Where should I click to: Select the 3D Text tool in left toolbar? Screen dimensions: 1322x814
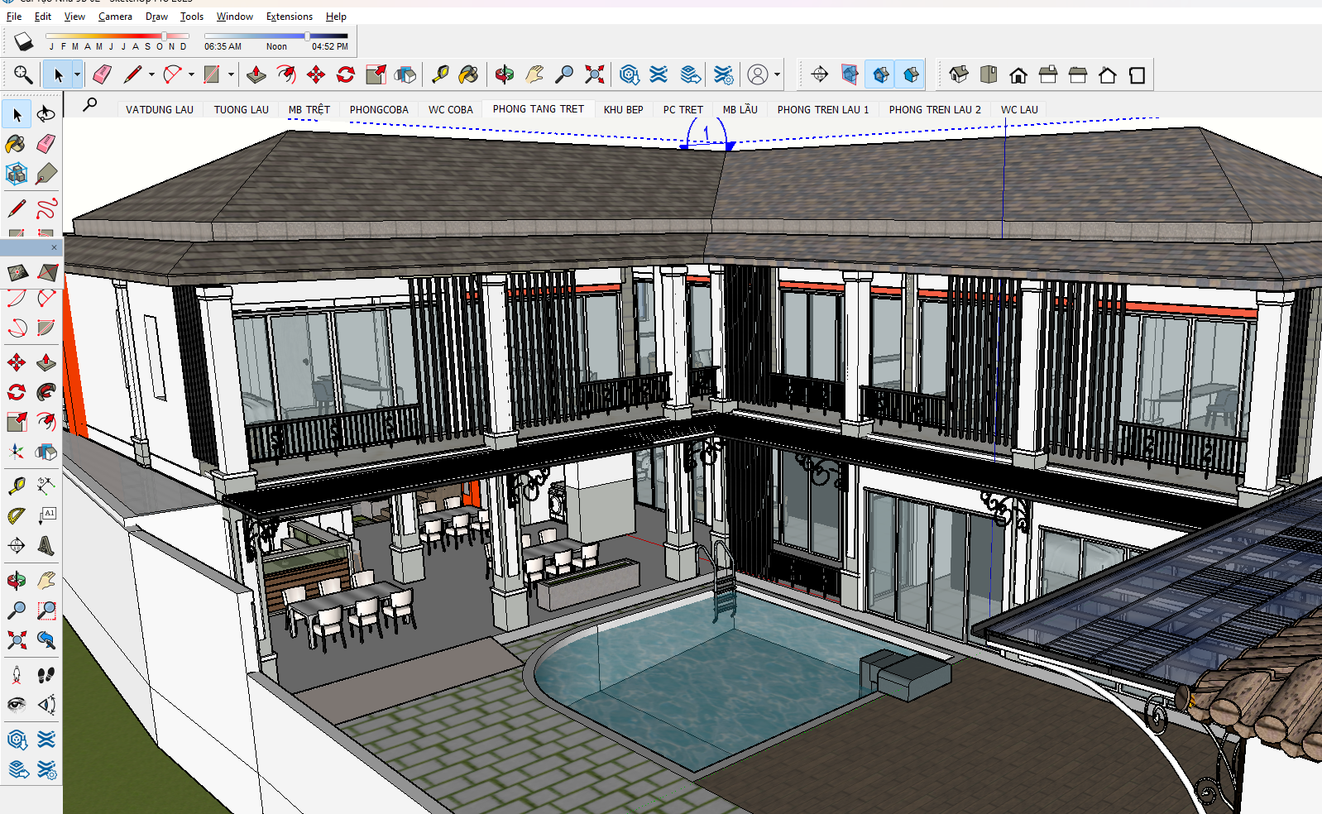[46, 546]
